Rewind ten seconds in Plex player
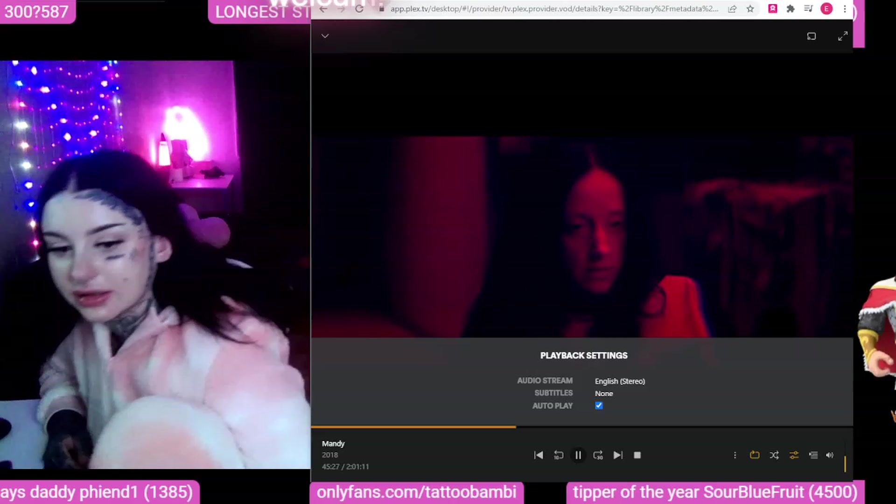The image size is (896, 504). (559, 455)
